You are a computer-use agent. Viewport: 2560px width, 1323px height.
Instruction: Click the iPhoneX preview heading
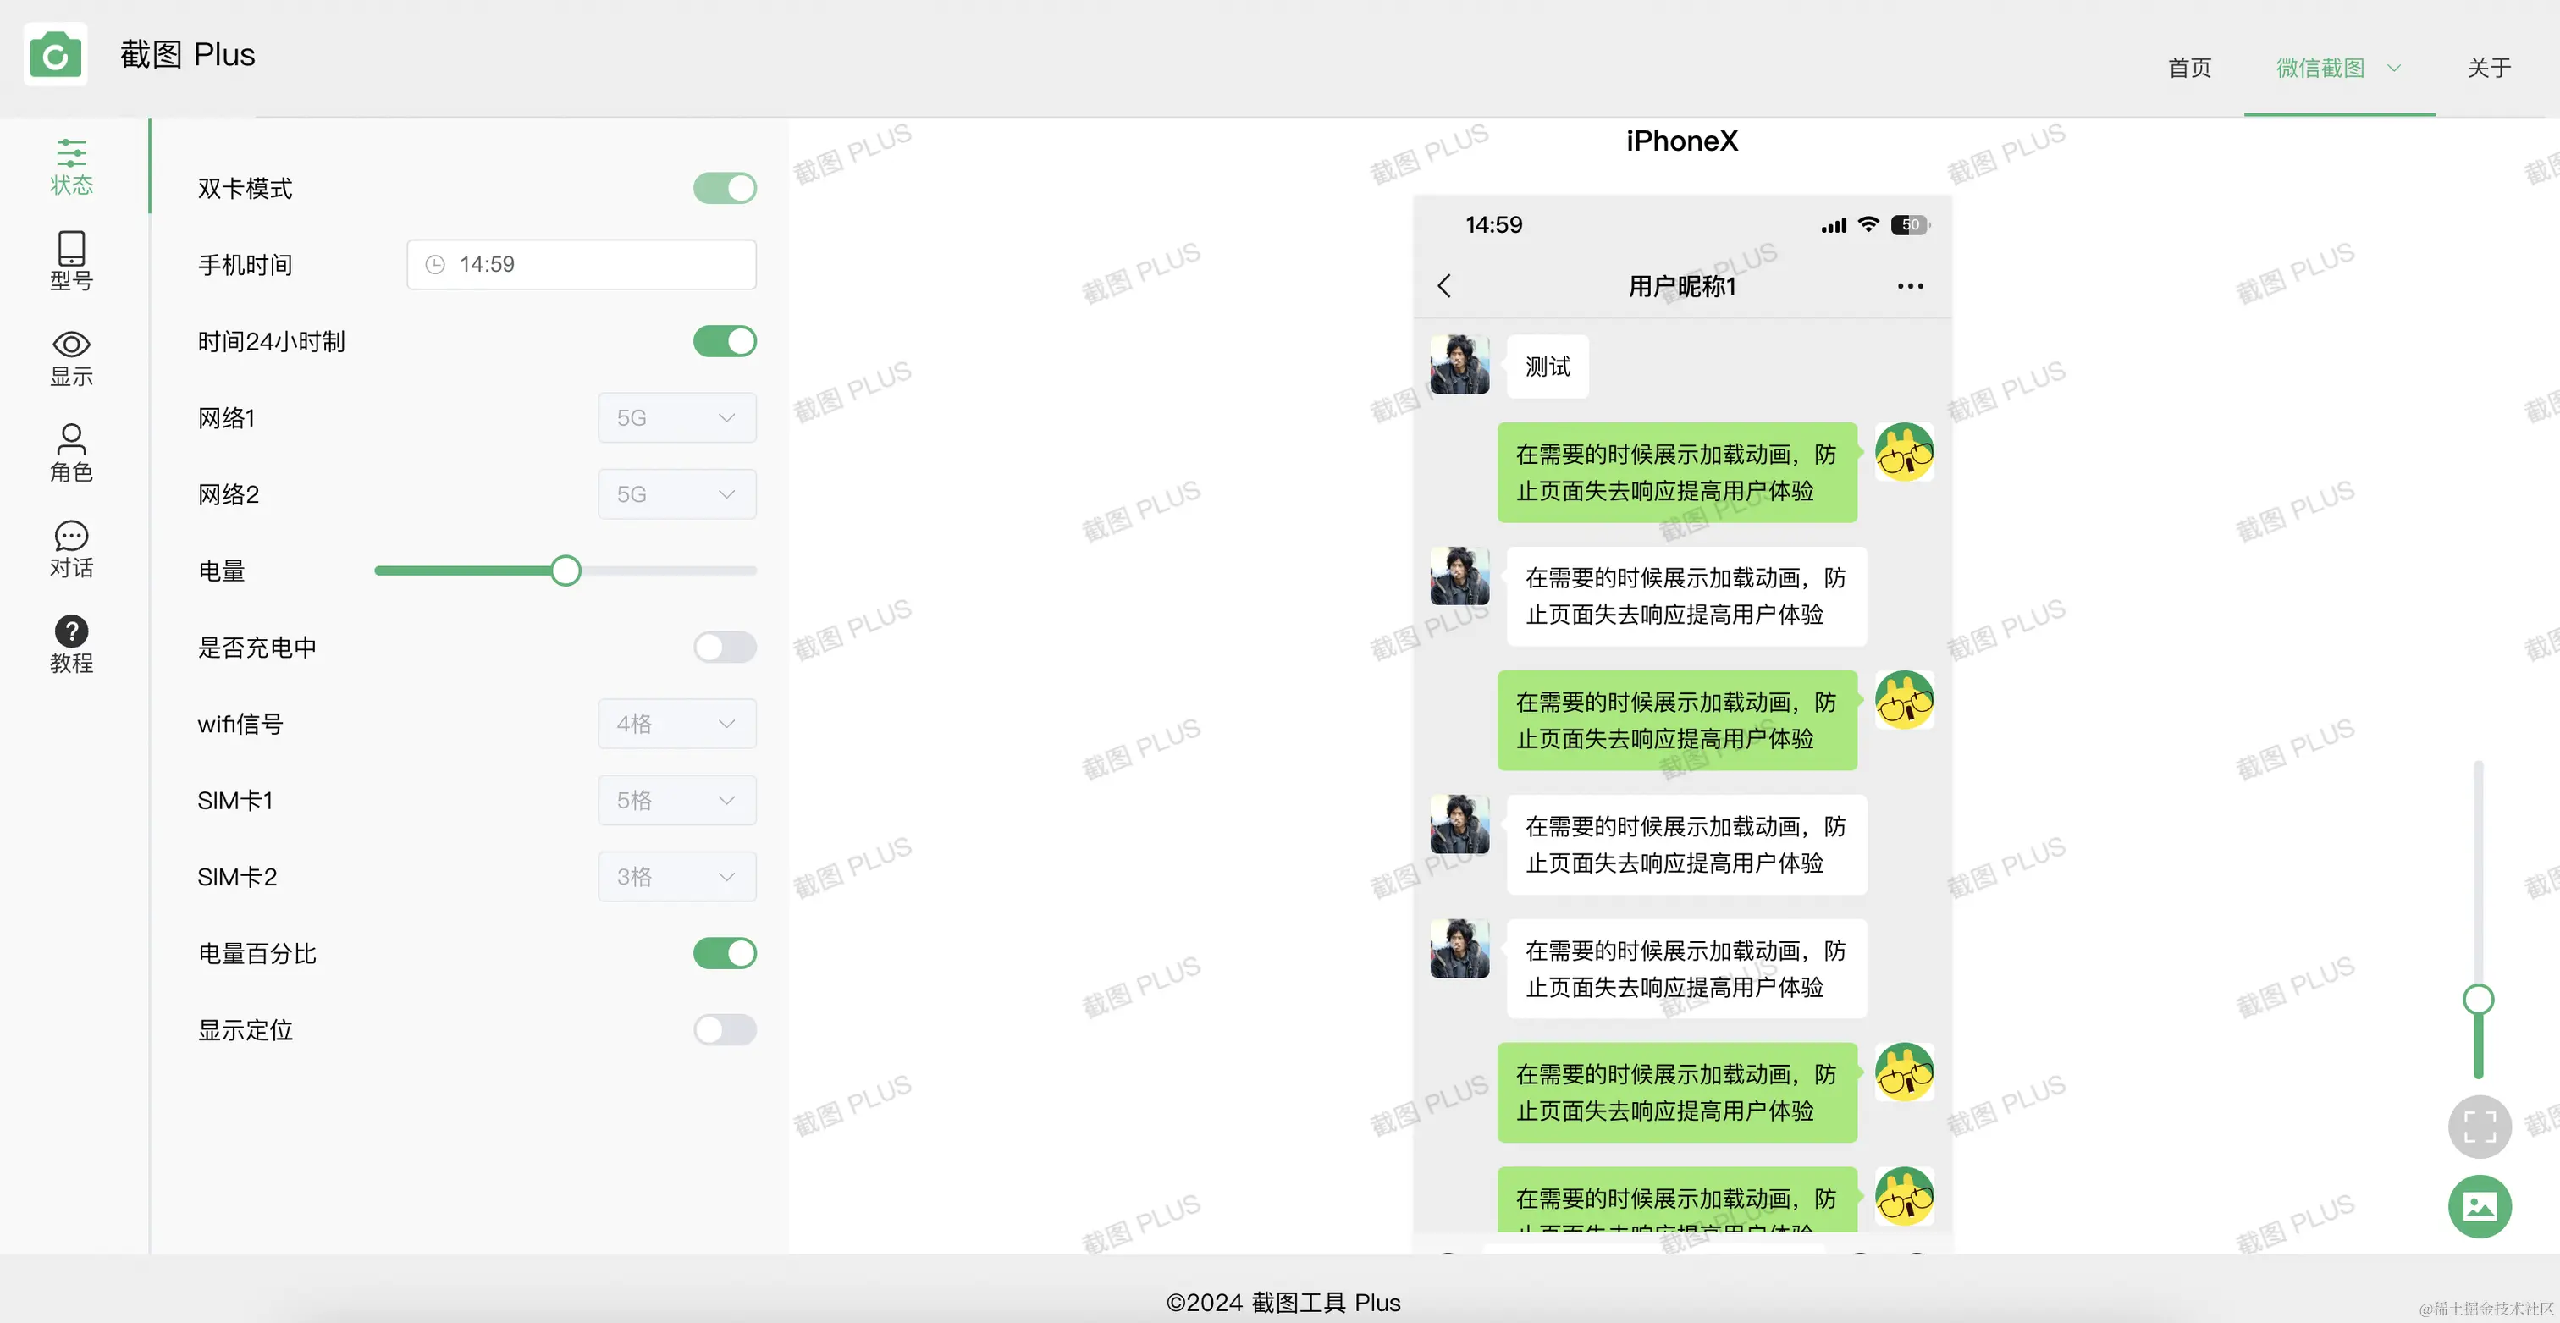pos(1681,141)
